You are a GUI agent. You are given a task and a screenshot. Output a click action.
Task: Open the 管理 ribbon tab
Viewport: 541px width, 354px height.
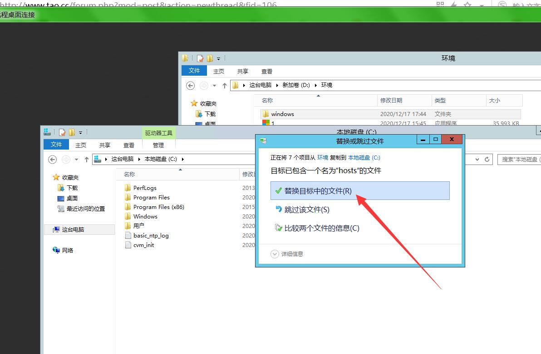pyautogui.click(x=158, y=145)
